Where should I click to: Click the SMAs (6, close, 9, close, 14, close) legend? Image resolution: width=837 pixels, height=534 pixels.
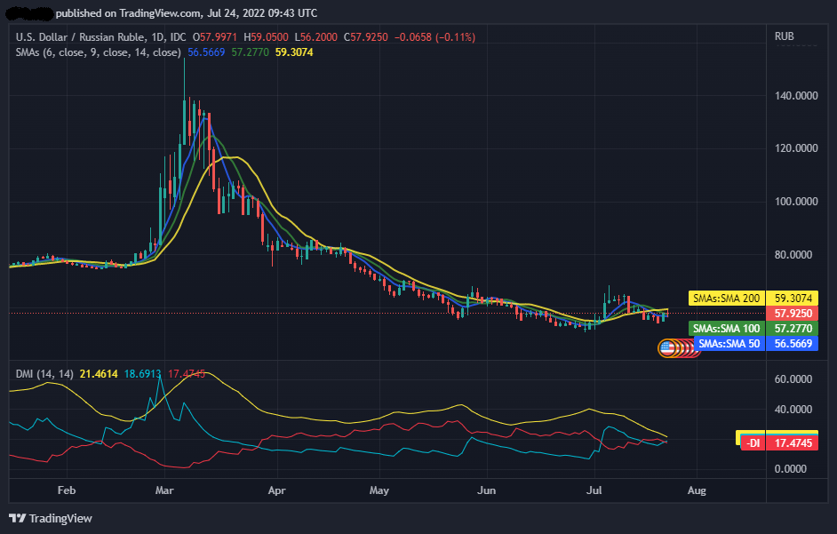coord(99,52)
